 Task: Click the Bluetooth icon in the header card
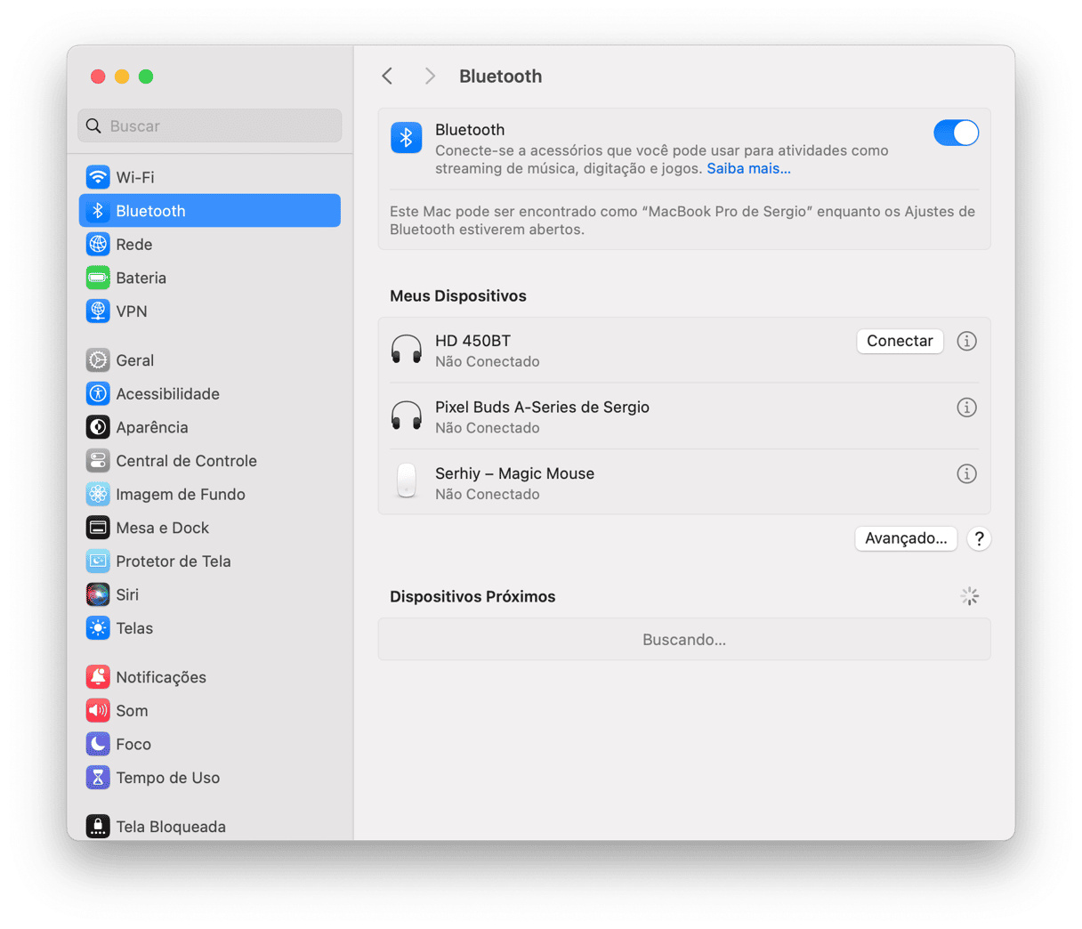(x=407, y=138)
